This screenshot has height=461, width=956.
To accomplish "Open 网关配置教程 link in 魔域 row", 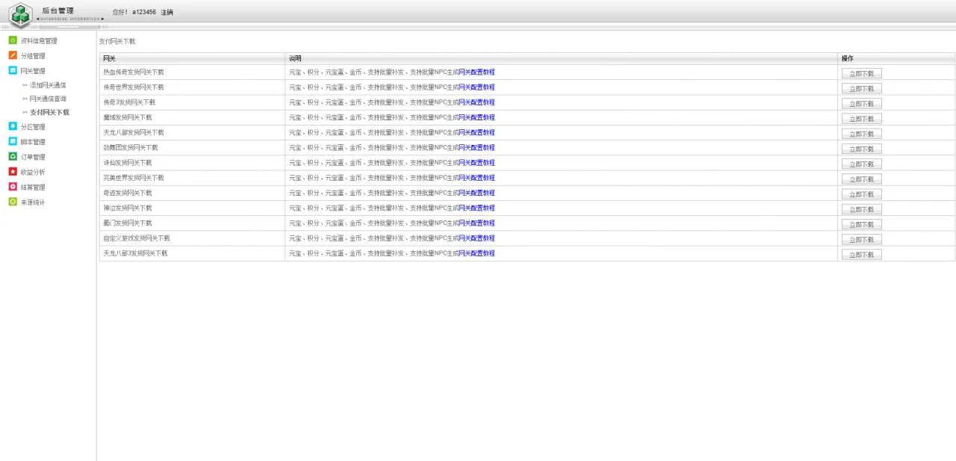I will point(477,117).
